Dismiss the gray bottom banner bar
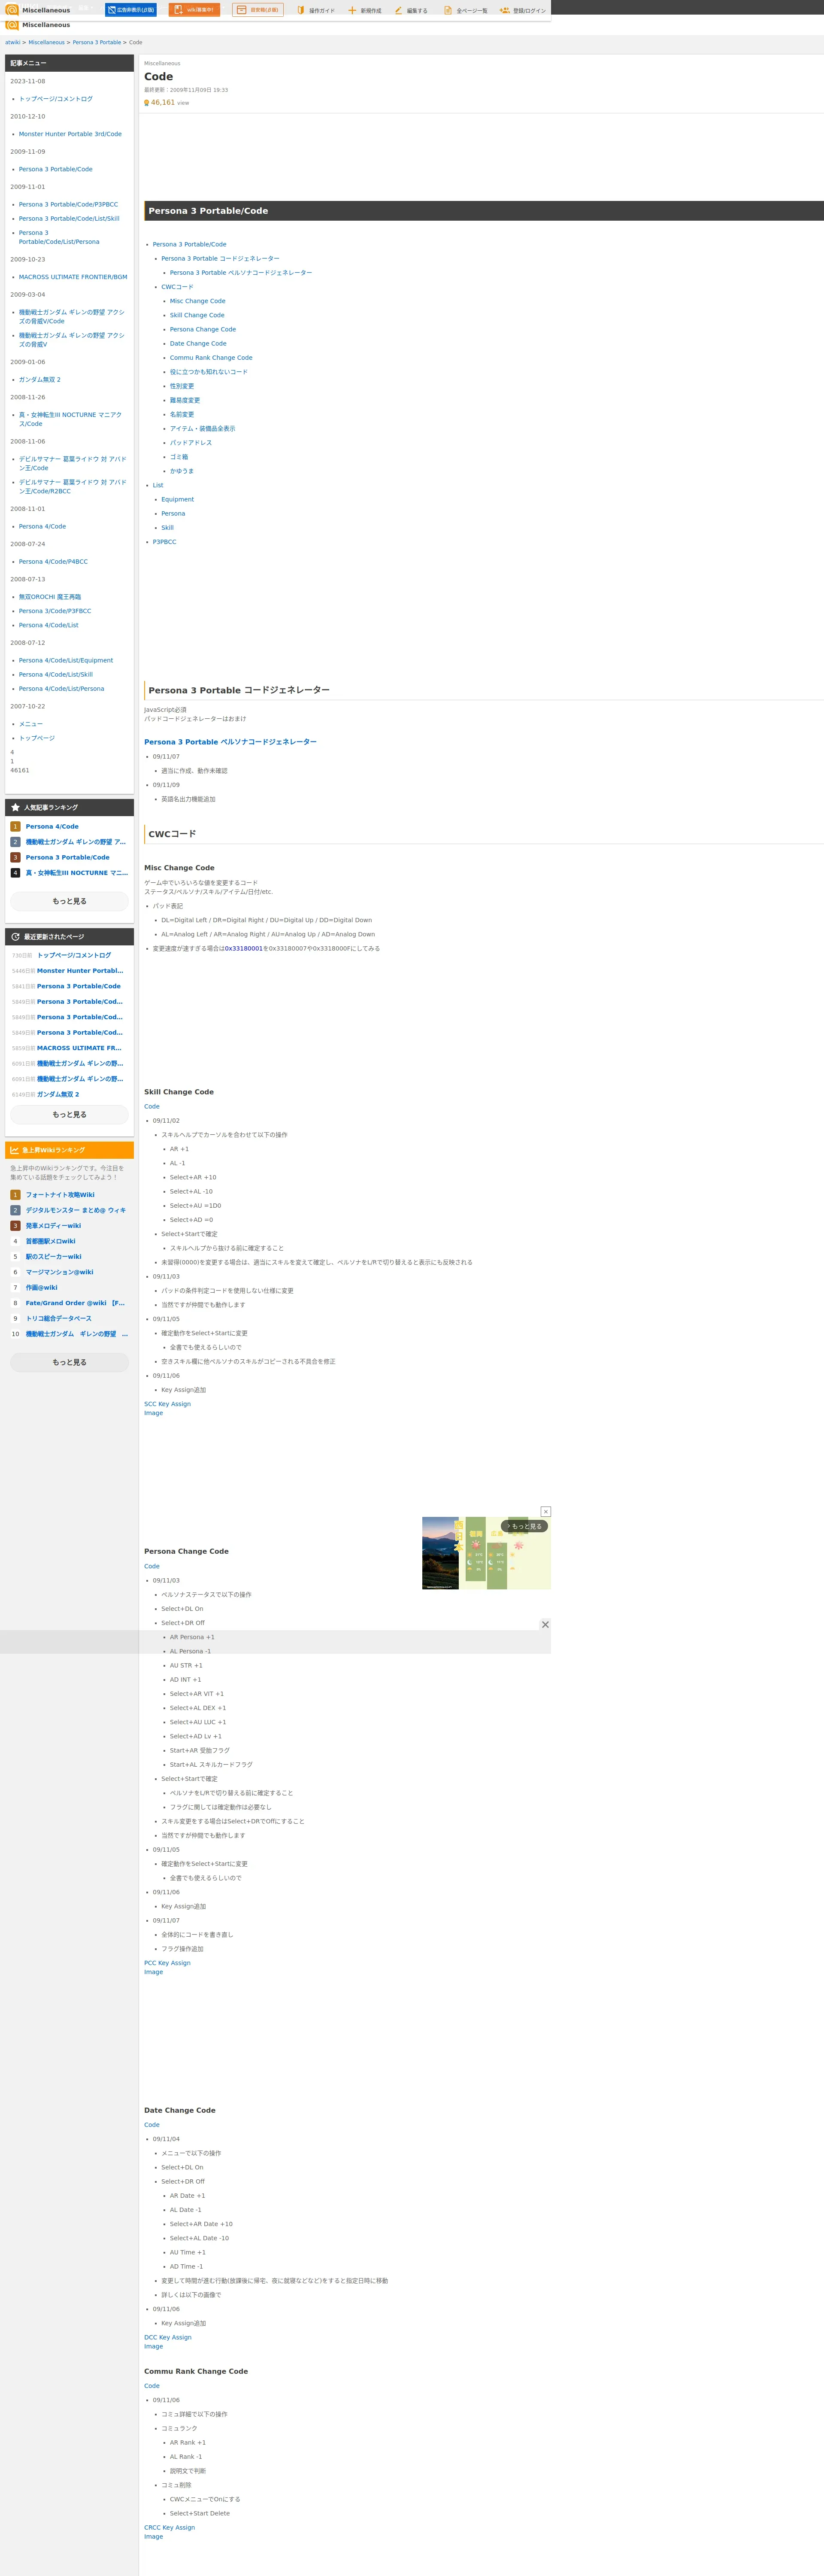 tap(545, 1624)
